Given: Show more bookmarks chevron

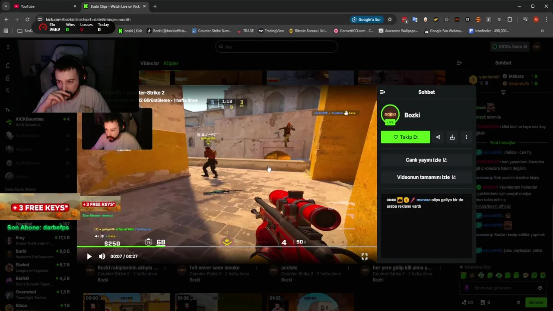Looking at the screenshot, I should click(x=542, y=31).
